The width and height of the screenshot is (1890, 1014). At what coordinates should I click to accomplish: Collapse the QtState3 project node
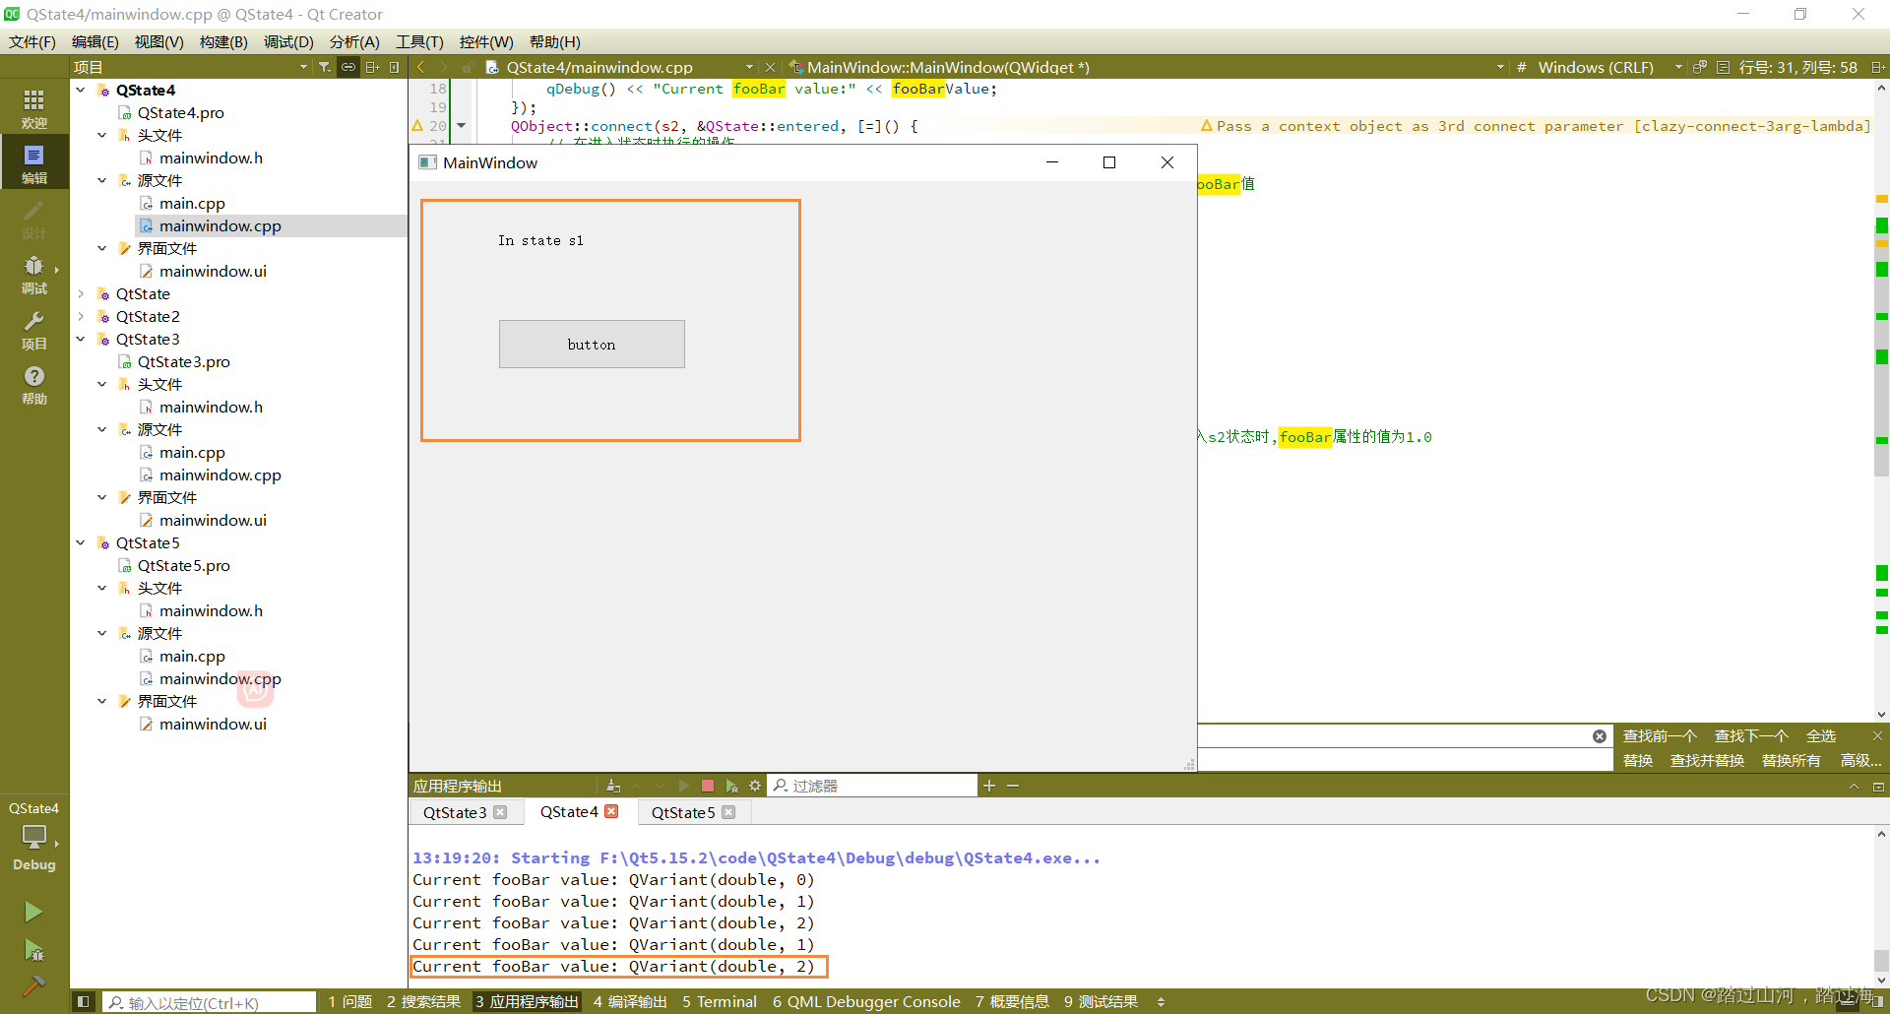[x=81, y=339]
